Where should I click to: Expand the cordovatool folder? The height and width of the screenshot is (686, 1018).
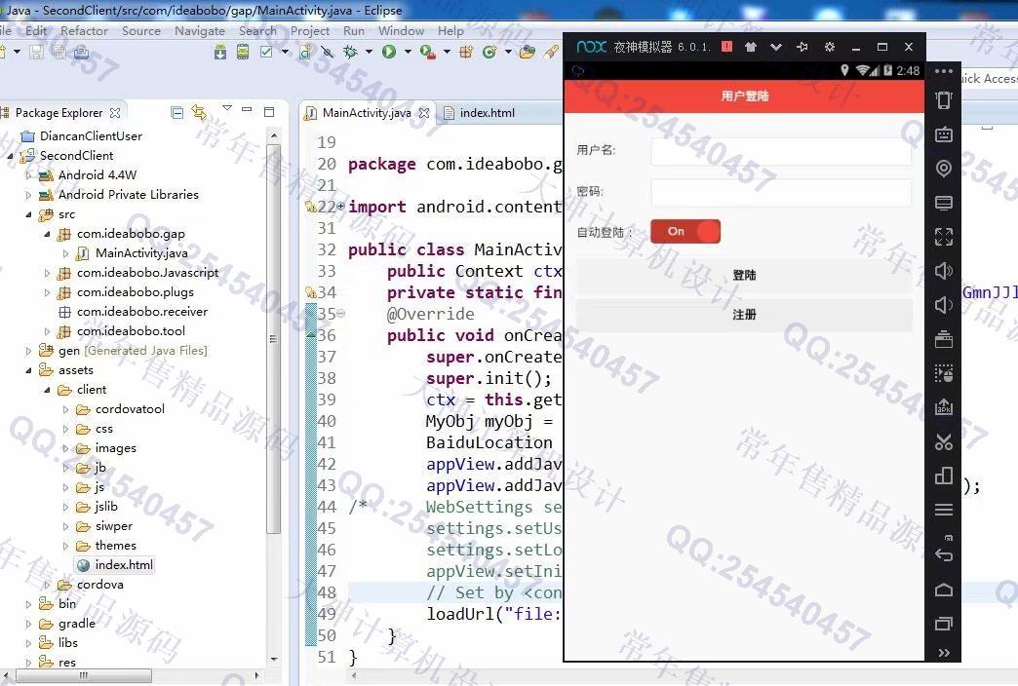tap(65, 409)
